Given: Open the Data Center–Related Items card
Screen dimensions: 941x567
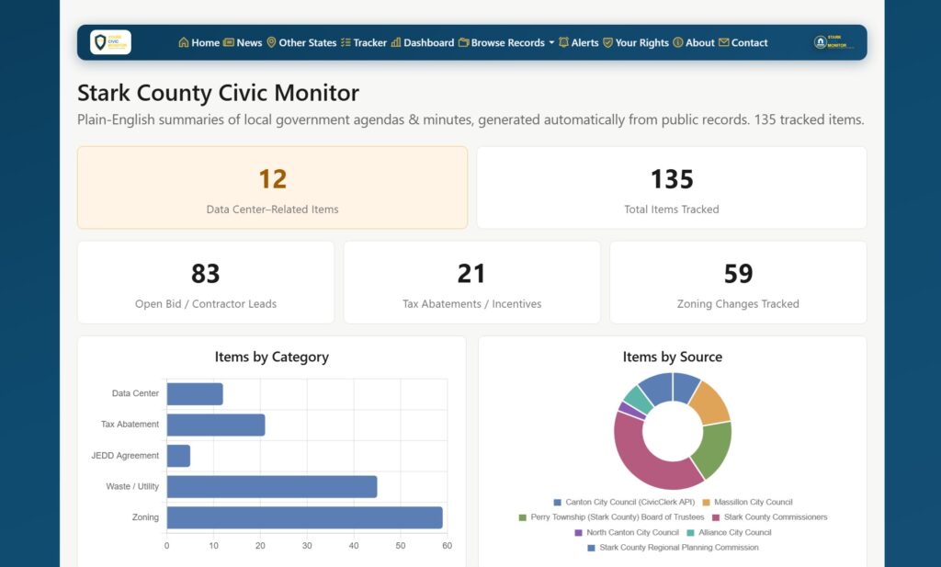Looking at the screenshot, I should pyautogui.click(x=272, y=187).
